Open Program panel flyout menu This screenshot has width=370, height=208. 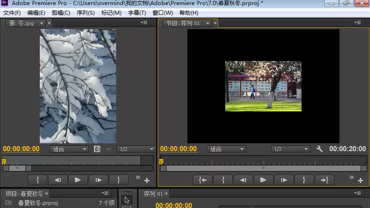tap(357, 23)
